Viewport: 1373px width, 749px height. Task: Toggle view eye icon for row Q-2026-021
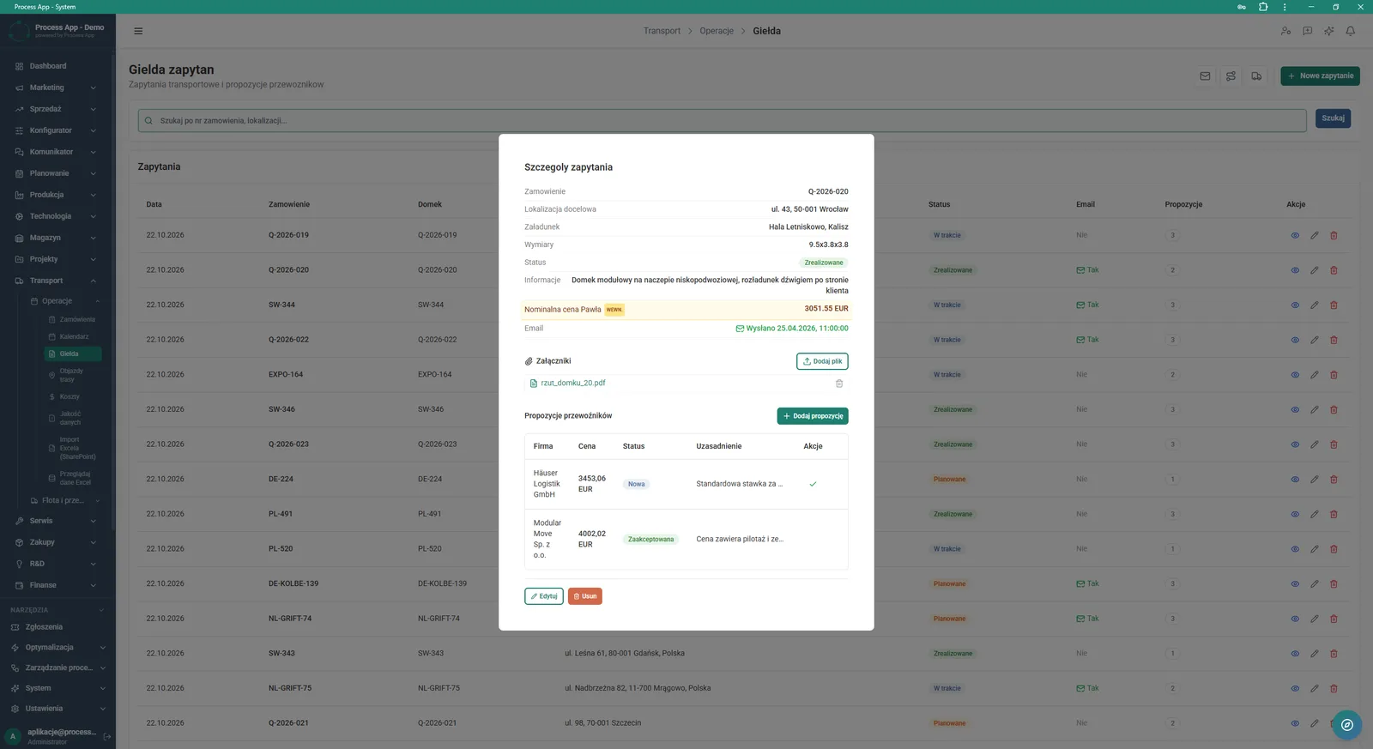(1295, 723)
